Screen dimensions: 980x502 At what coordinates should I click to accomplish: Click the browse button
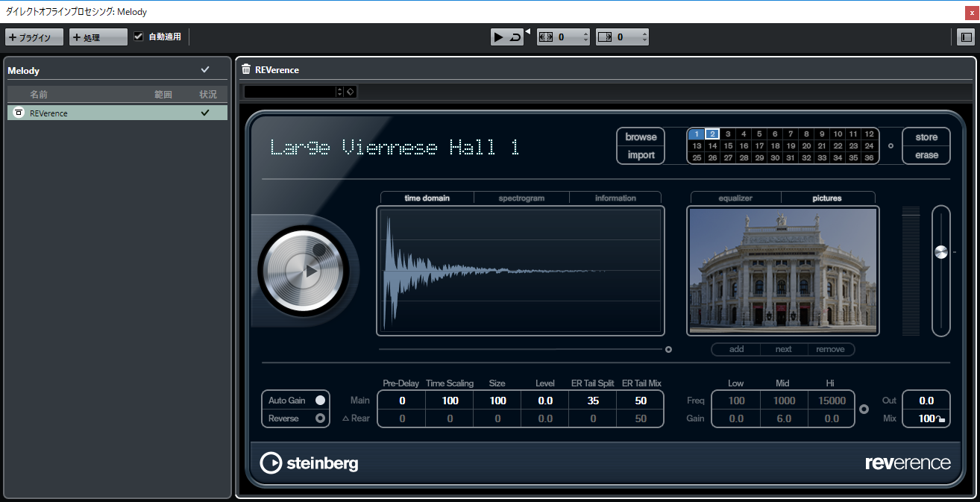[x=641, y=137]
